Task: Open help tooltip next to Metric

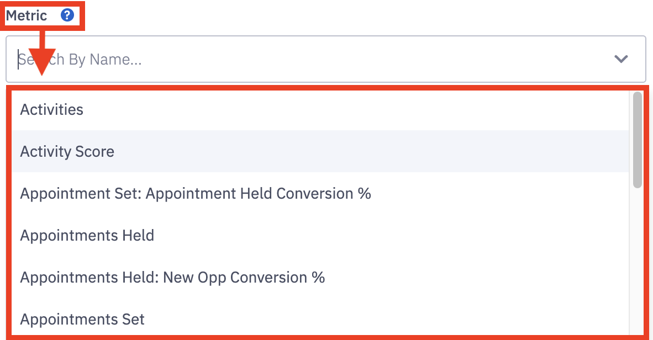Action: click(x=67, y=15)
